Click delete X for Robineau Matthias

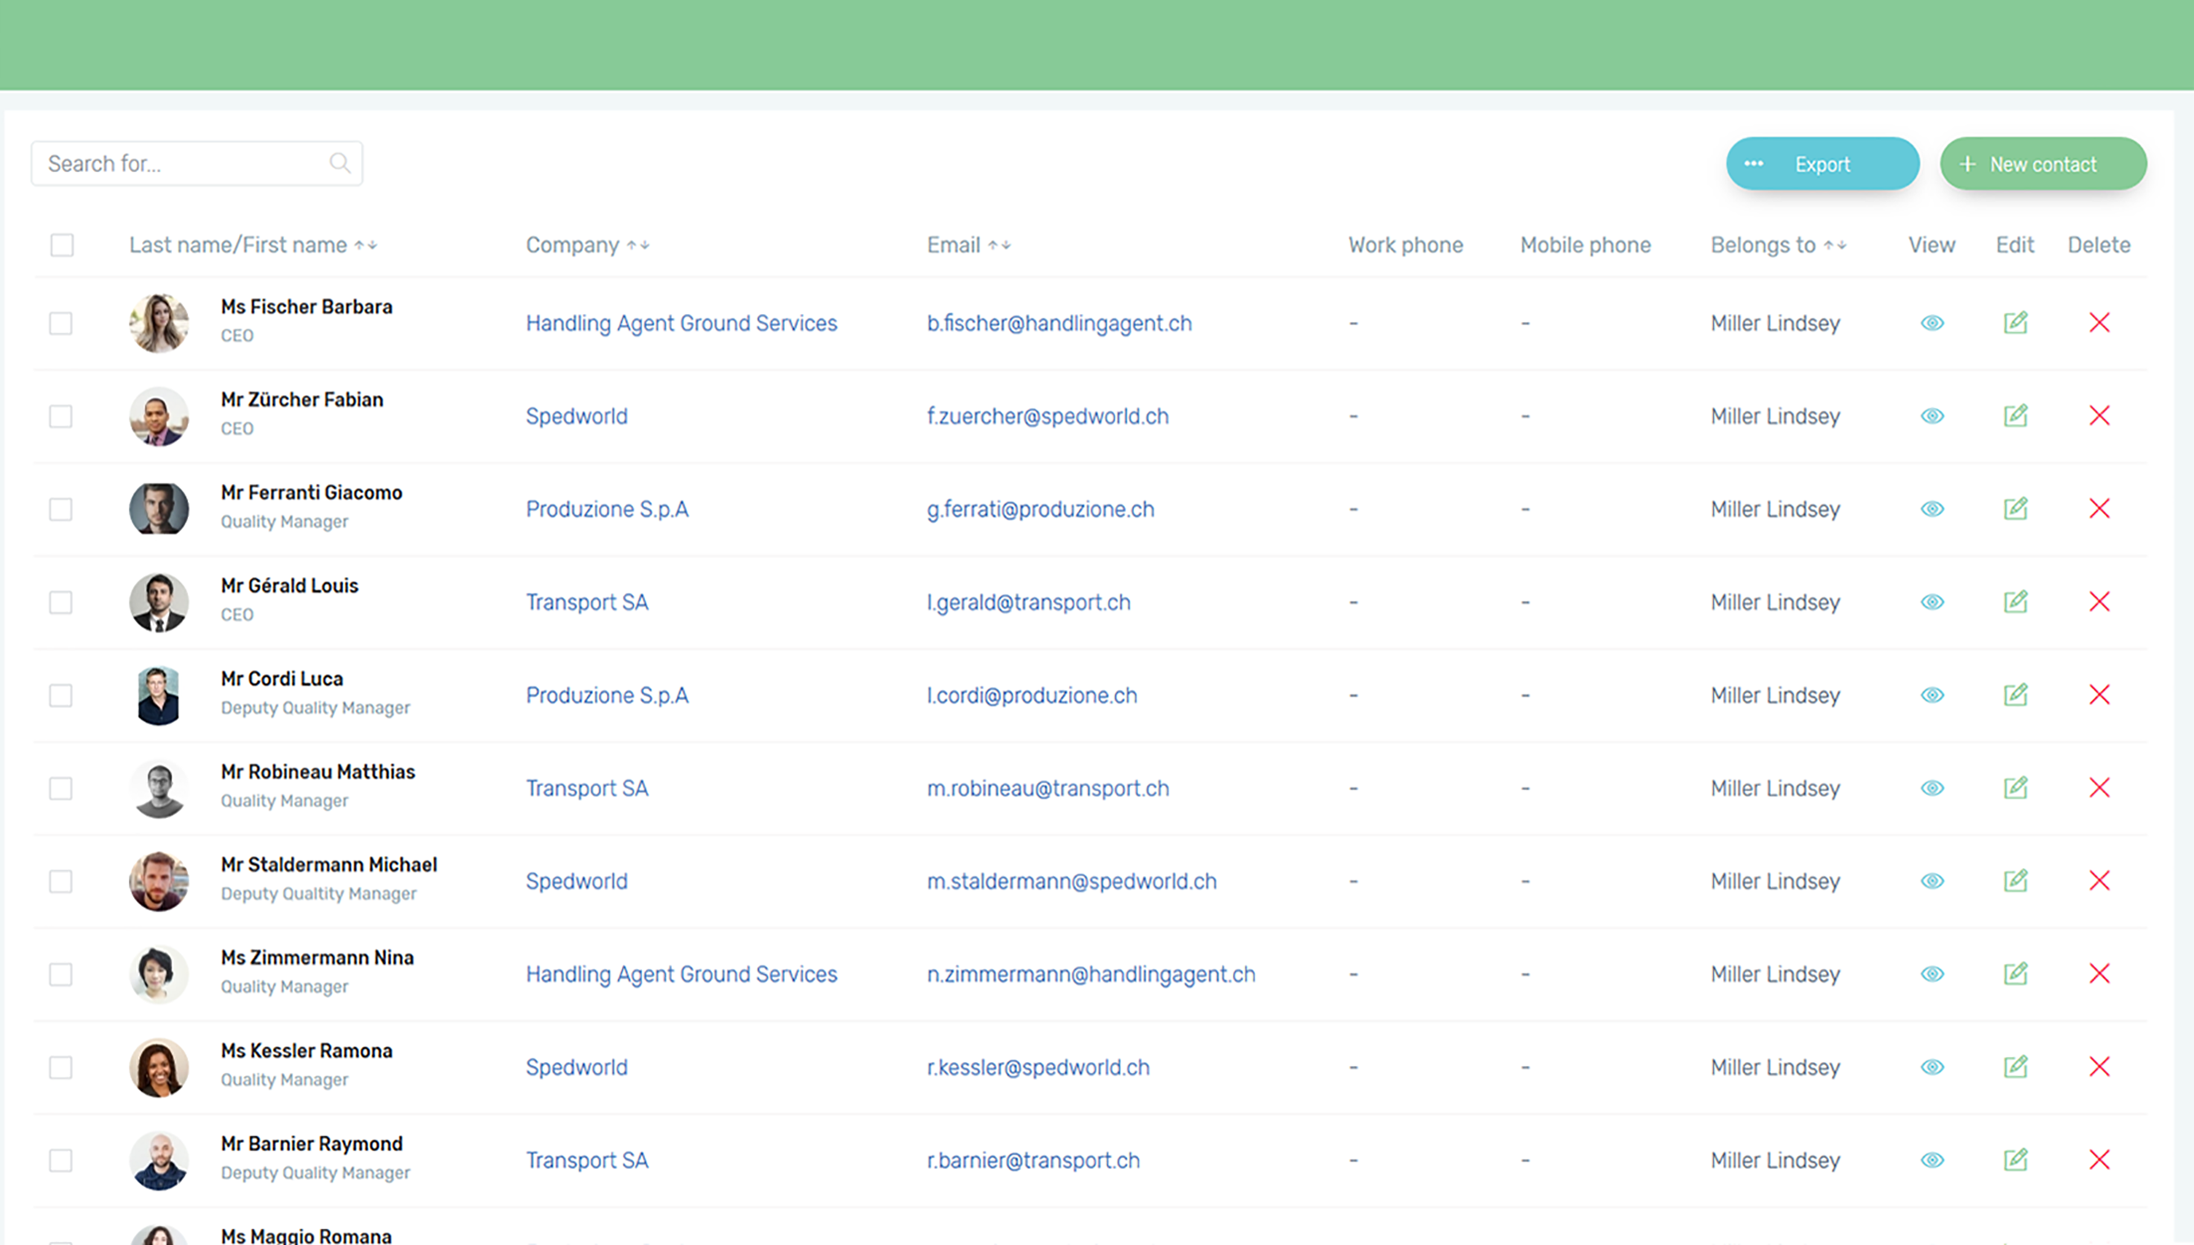pyautogui.click(x=2099, y=788)
